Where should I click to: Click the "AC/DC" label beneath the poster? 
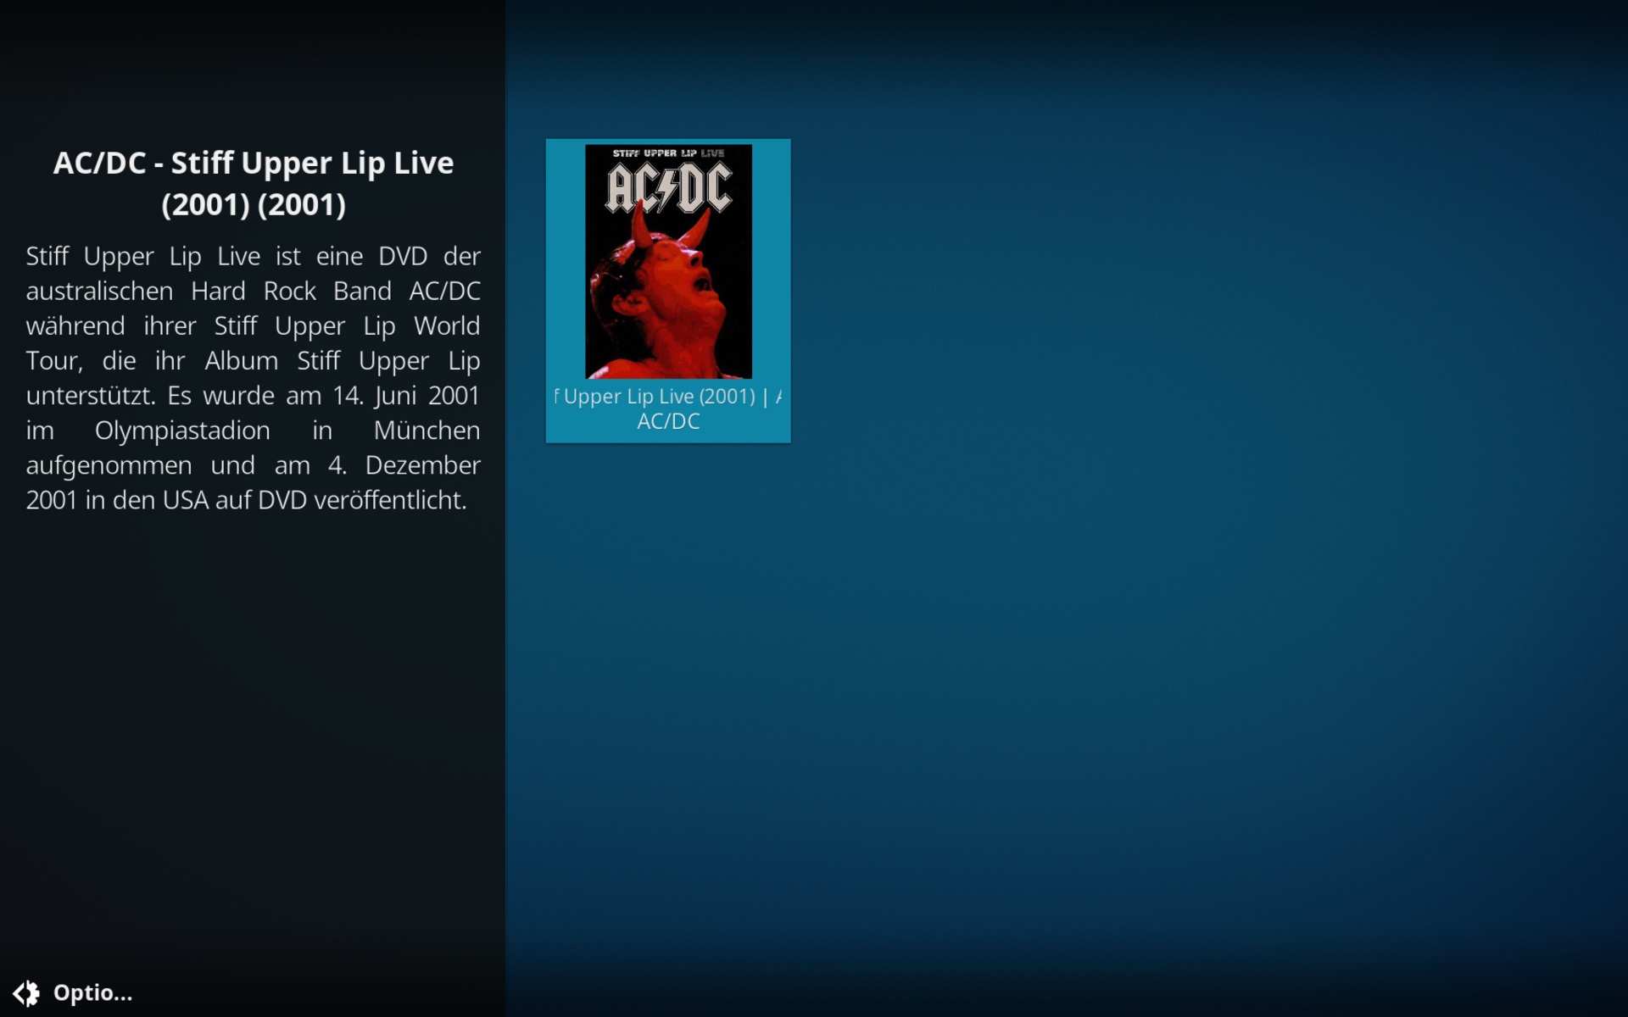coord(668,421)
